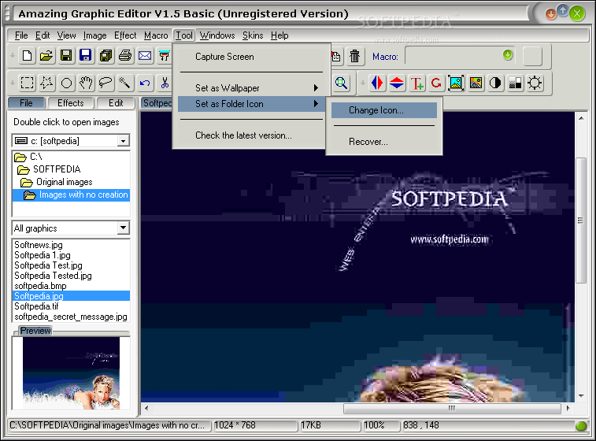Open the Skins menu
Screen dimensions: 596x441
[253, 35]
